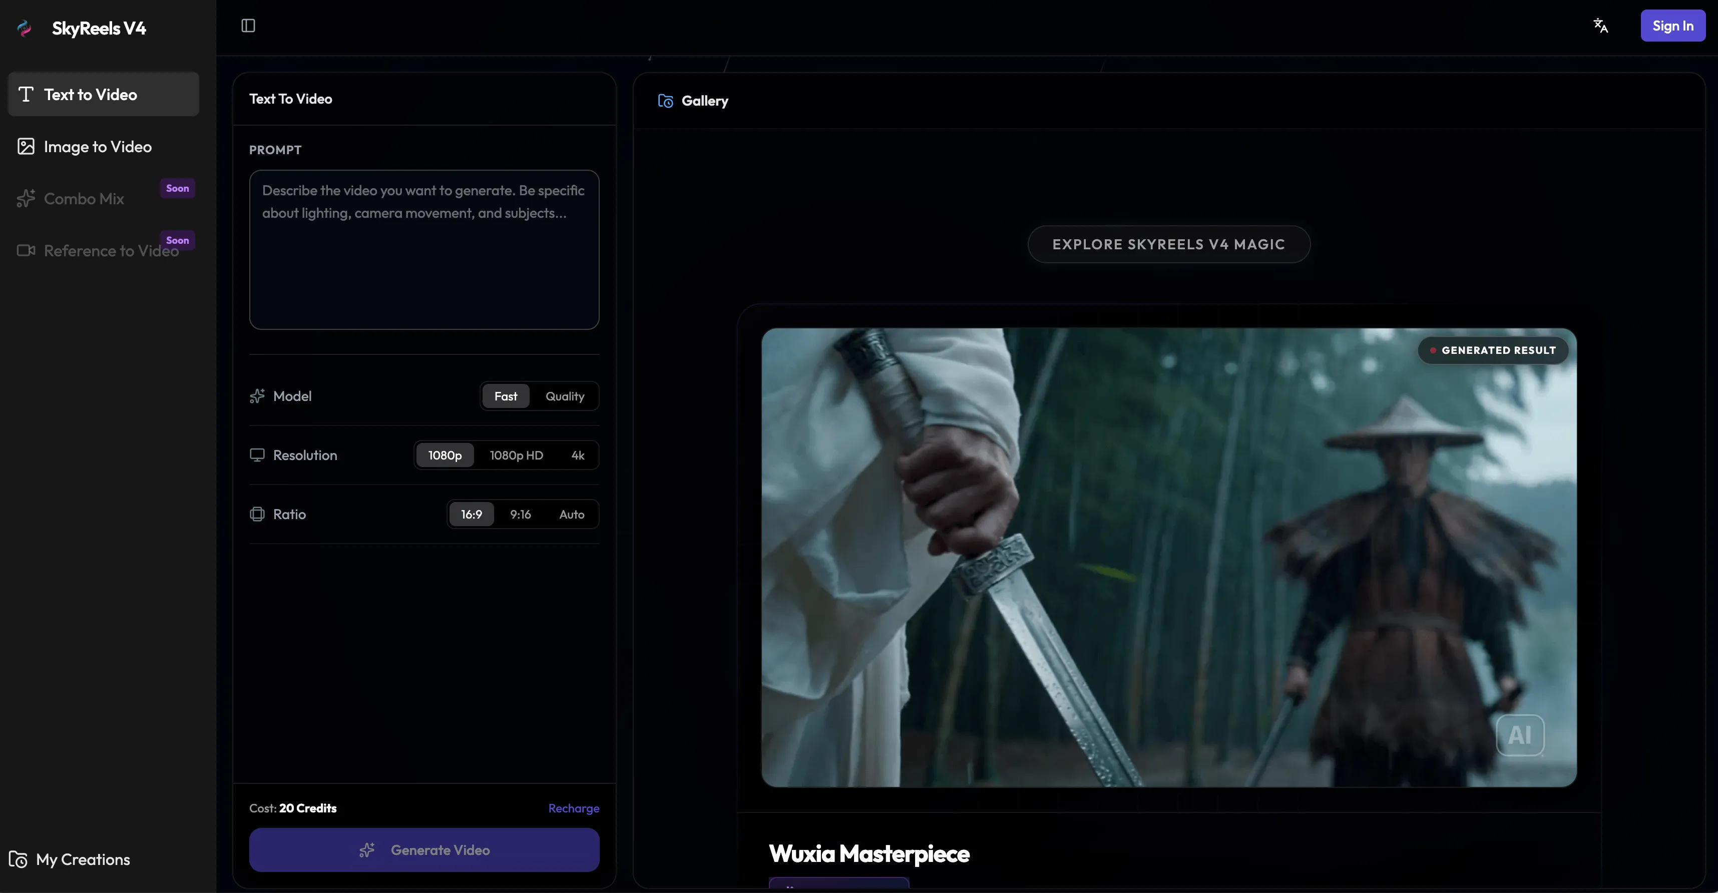The height and width of the screenshot is (893, 1718).
Task: Open the language translation icon
Action: (x=1600, y=26)
